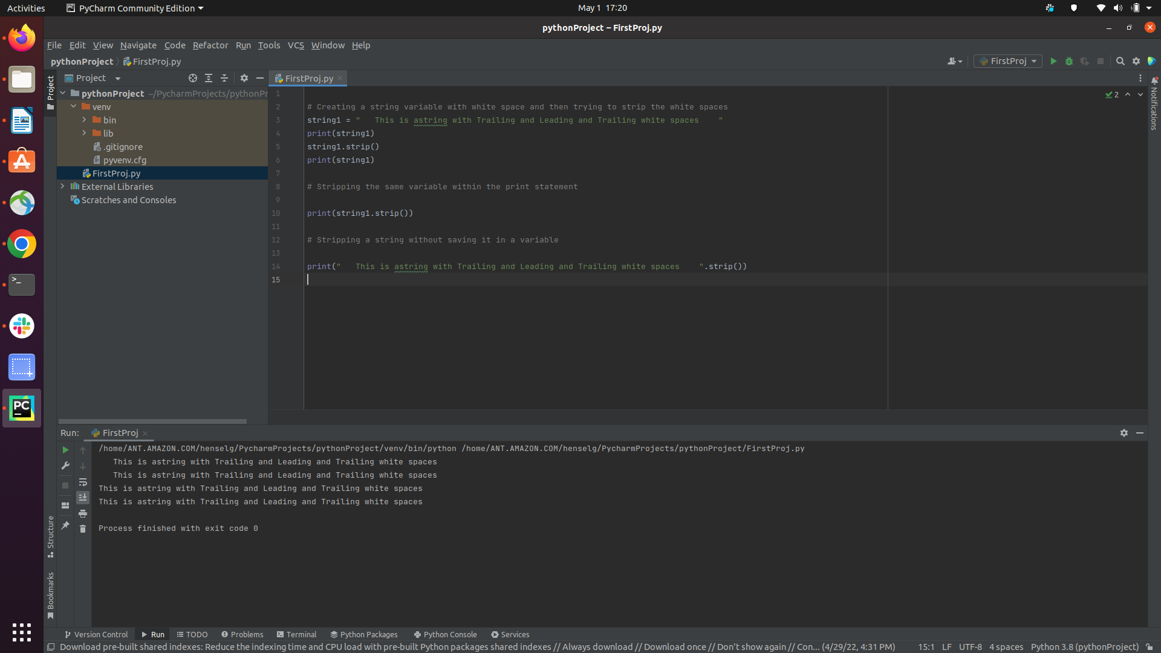Click the green Run button in top toolbar
Image resolution: width=1161 pixels, height=653 pixels.
pyautogui.click(x=1053, y=61)
